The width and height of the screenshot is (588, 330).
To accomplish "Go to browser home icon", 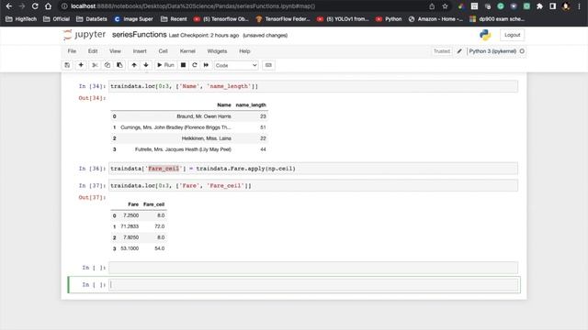I will [x=48, y=6].
